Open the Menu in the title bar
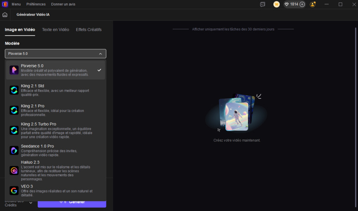This screenshot has width=358, height=211. [16, 4]
